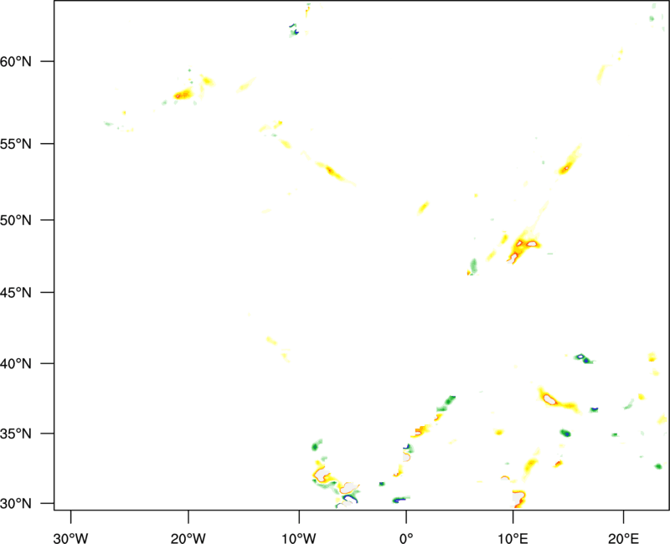The image size is (670, 544).
Task: Click the 10°W longitude label
Action: pyautogui.click(x=299, y=538)
